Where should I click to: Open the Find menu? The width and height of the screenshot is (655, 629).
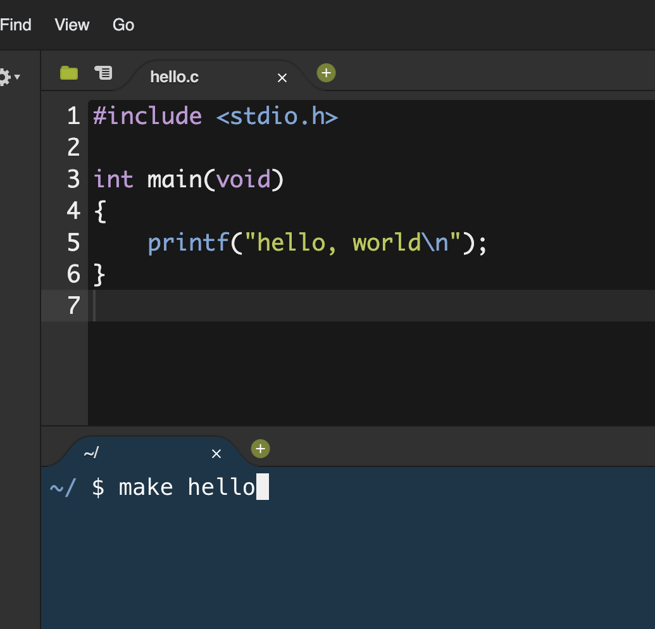click(x=15, y=25)
